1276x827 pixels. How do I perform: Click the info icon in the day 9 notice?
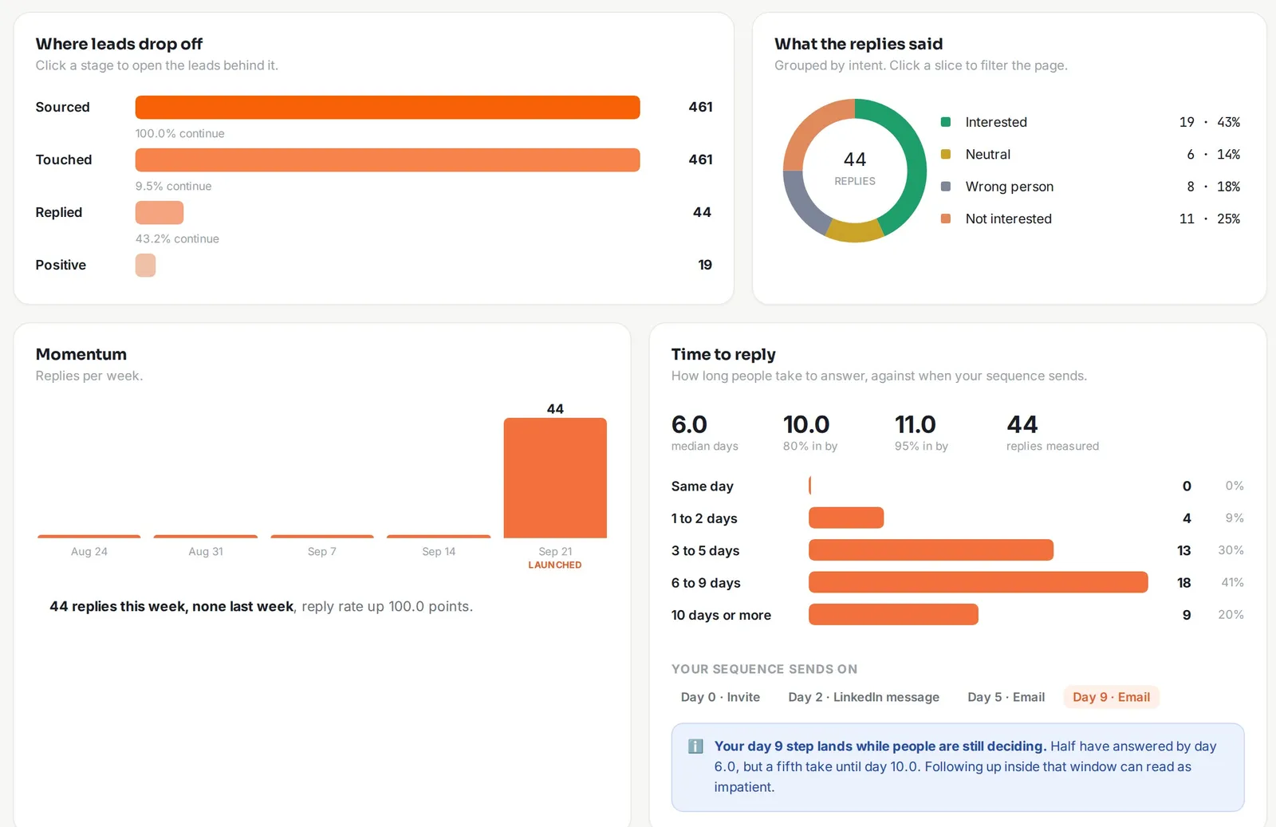click(695, 746)
